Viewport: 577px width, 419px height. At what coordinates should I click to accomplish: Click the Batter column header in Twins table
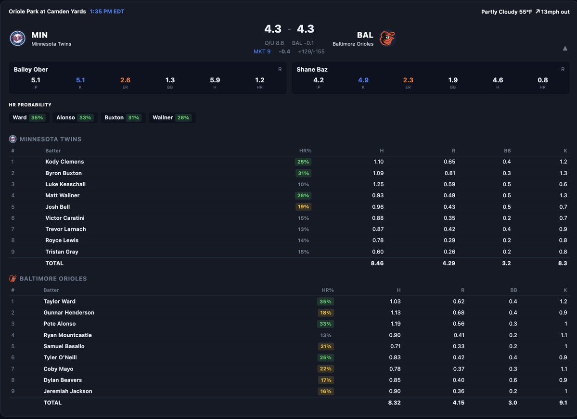coord(53,151)
